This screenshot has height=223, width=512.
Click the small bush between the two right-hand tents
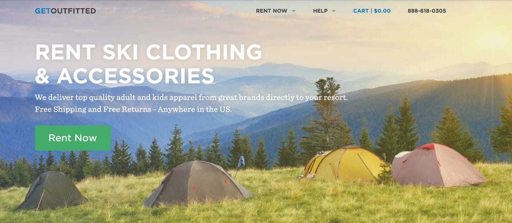tap(384, 173)
